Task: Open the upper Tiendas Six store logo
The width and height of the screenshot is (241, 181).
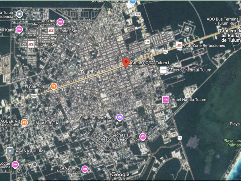Action: click(x=51, y=31)
